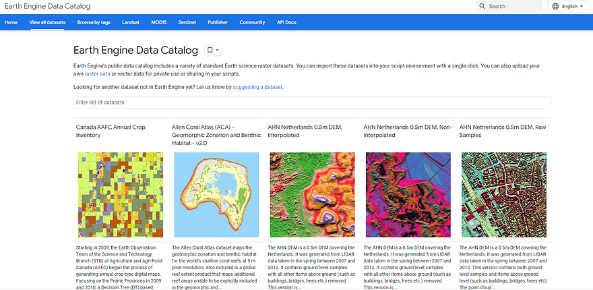The image size is (593, 290).
Task: Click the Allen Coral Atlas description text
Action: coord(214,267)
